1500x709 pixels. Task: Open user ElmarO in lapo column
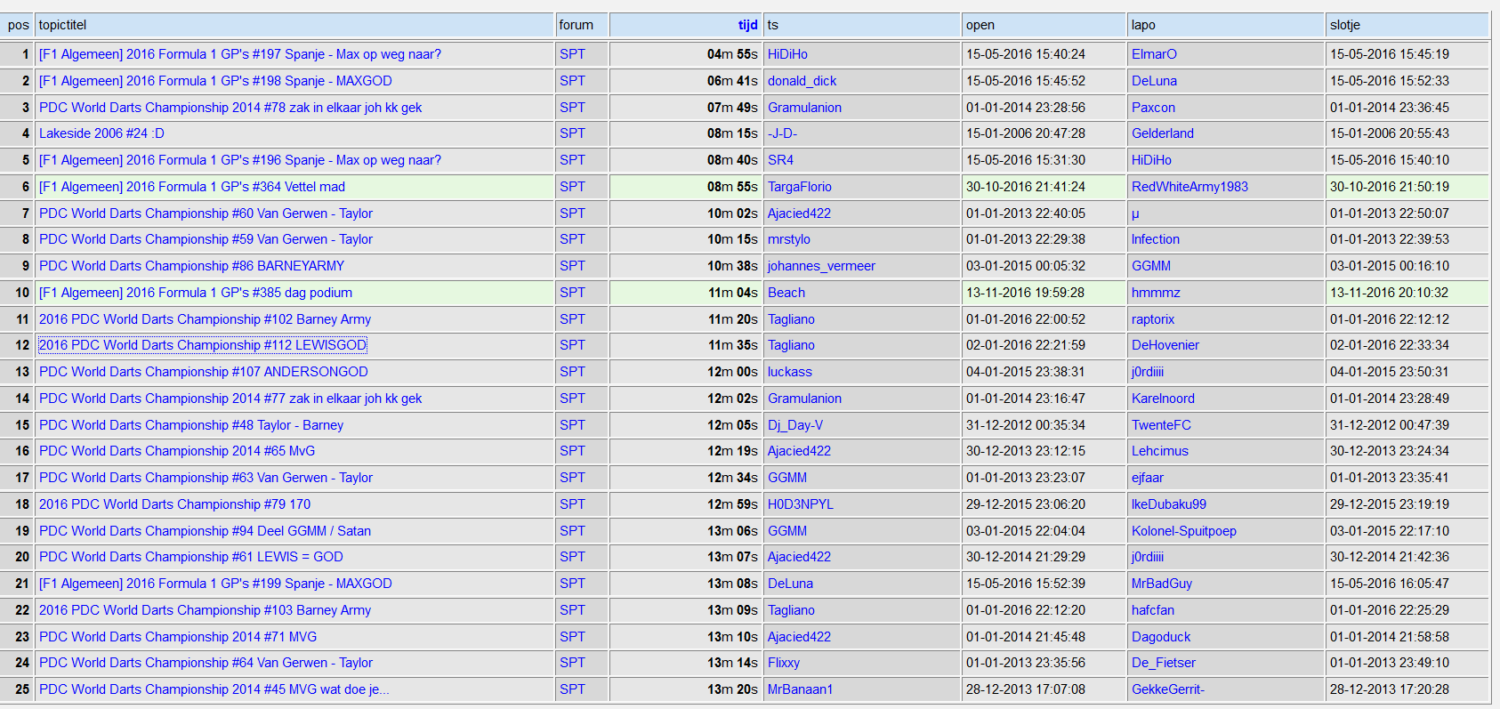1154,54
